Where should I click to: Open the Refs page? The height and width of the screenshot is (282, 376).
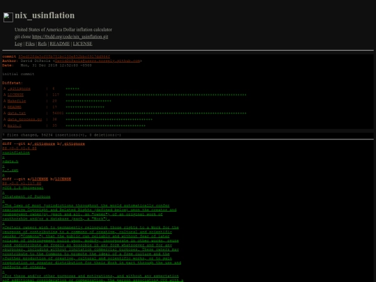tap(42, 44)
